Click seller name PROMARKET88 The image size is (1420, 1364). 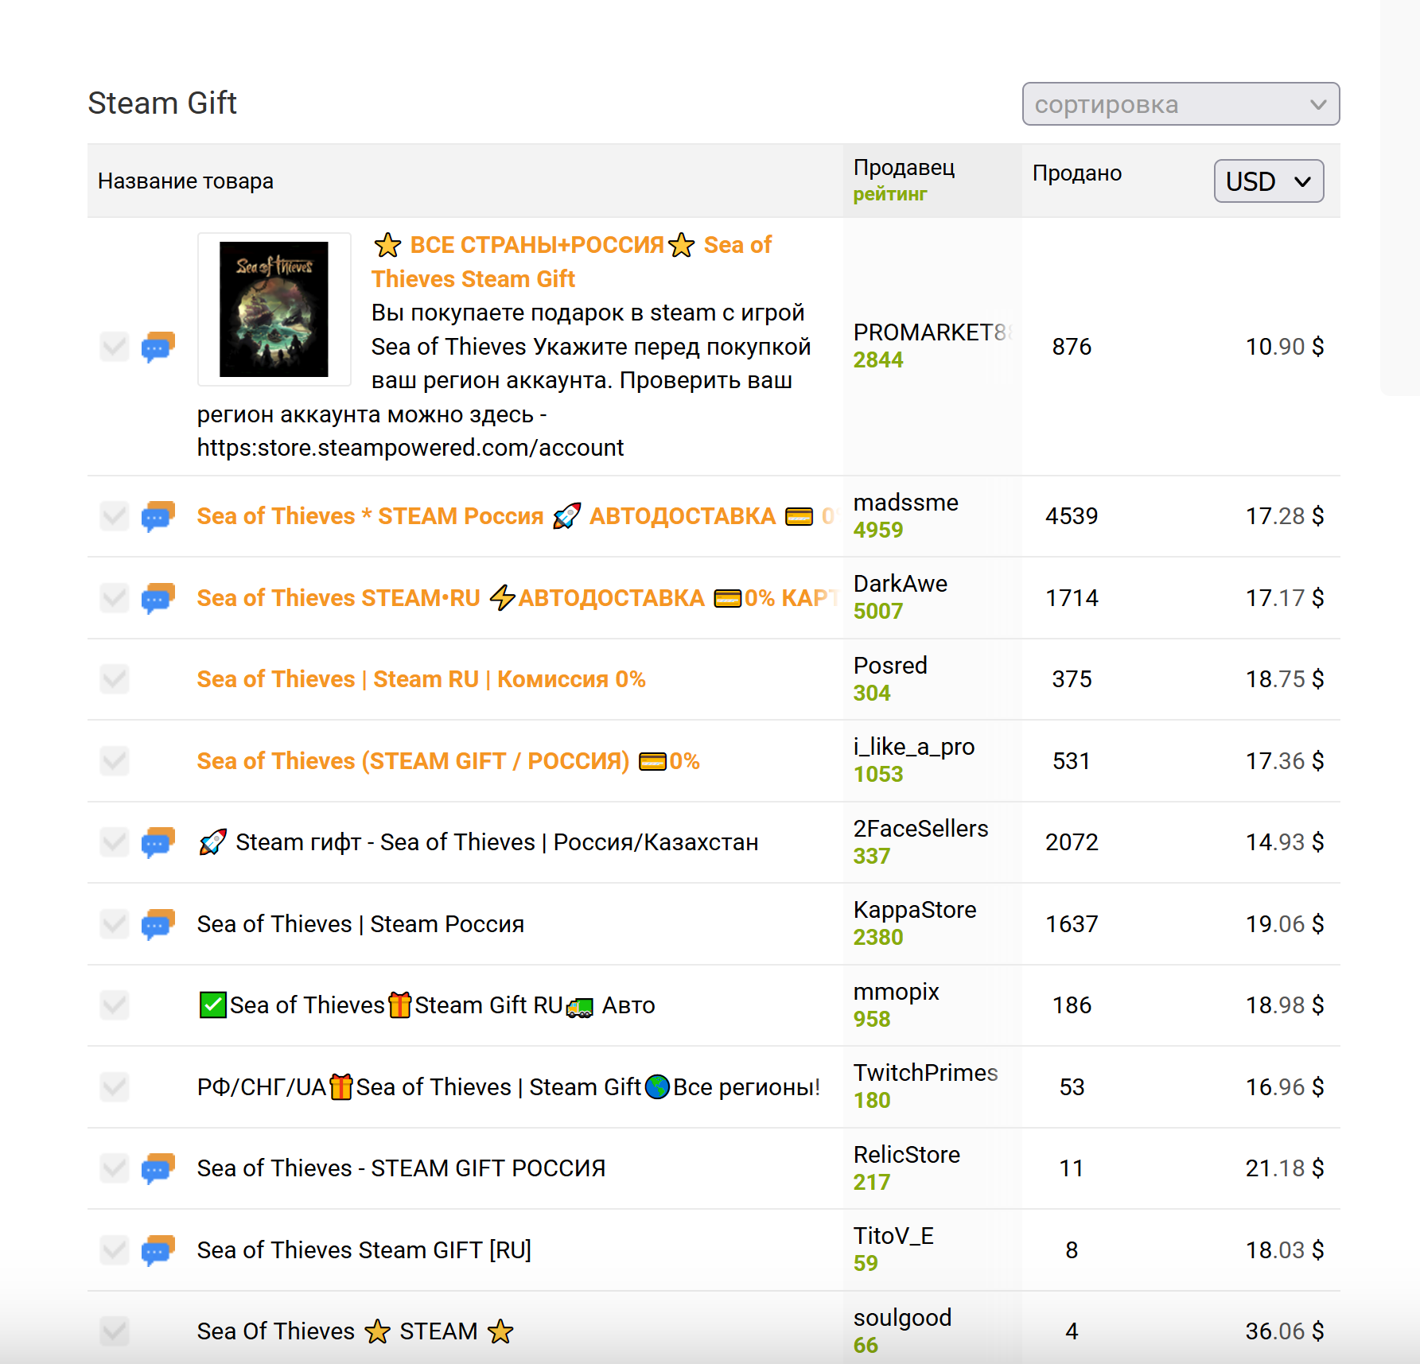[932, 332]
